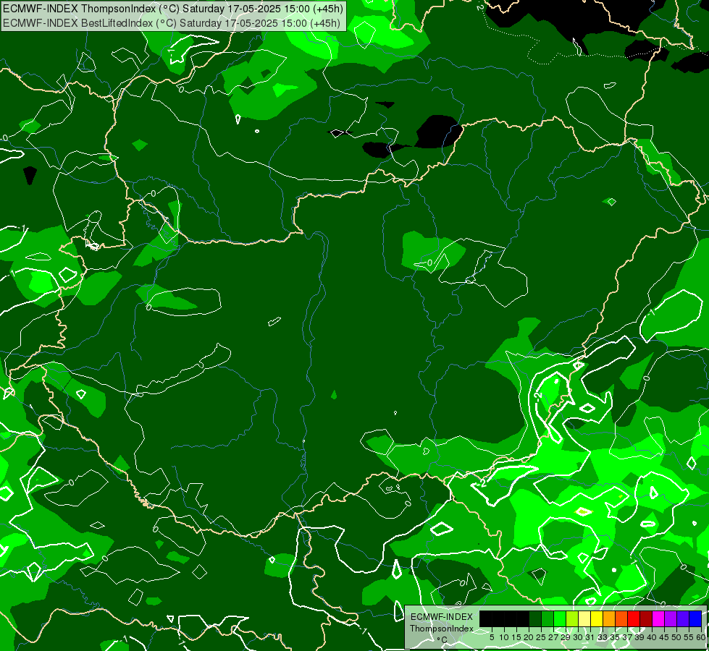The width and height of the screenshot is (709, 651).
Task: Click the legend tick value 25
Action: click(x=541, y=637)
